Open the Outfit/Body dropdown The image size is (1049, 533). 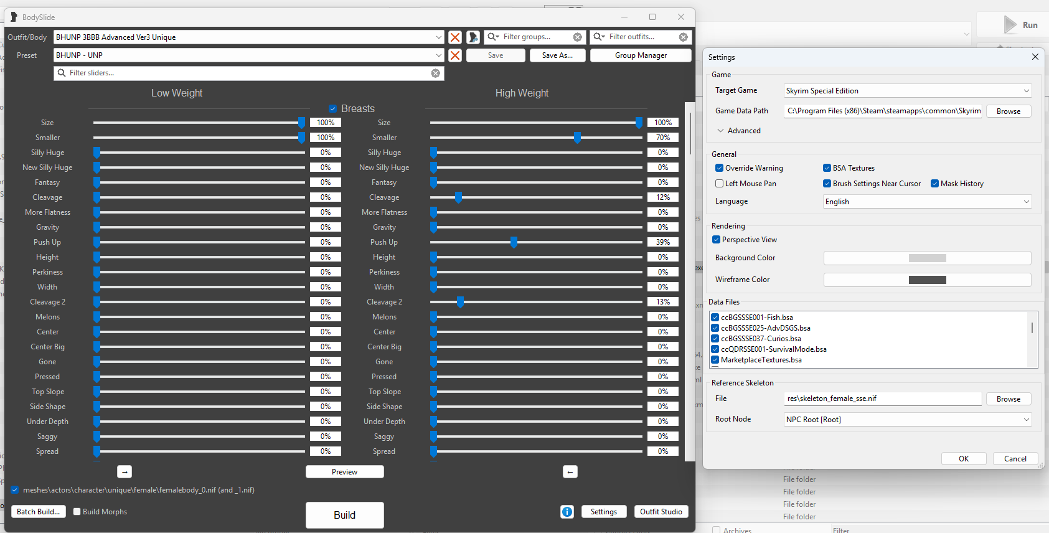249,37
